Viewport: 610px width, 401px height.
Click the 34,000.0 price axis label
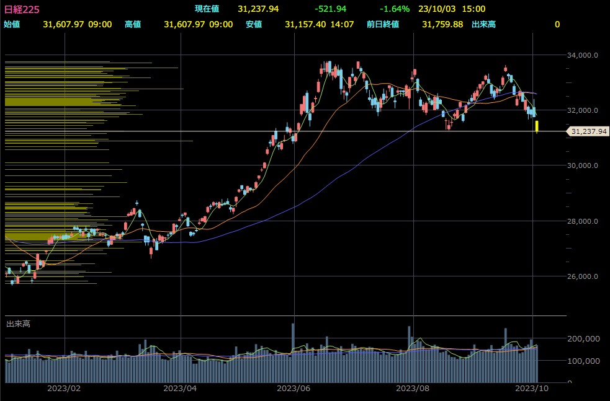583,55
